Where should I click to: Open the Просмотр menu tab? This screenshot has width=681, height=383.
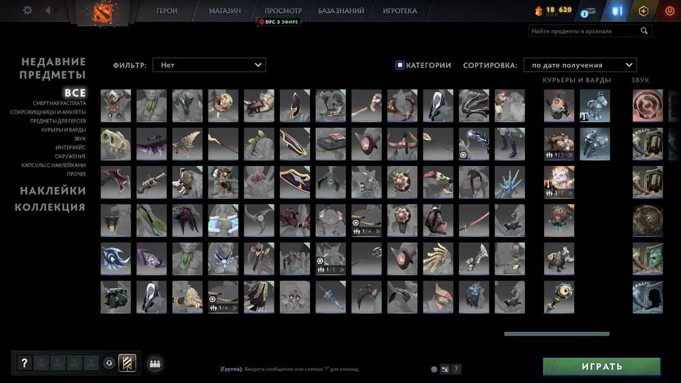coord(283,11)
